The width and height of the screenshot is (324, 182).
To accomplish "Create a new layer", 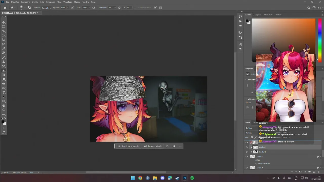I will click(314, 172).
